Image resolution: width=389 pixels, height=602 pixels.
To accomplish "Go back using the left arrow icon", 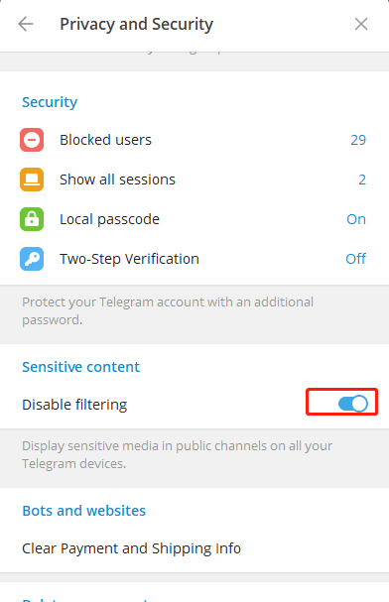I will [26, 24].
